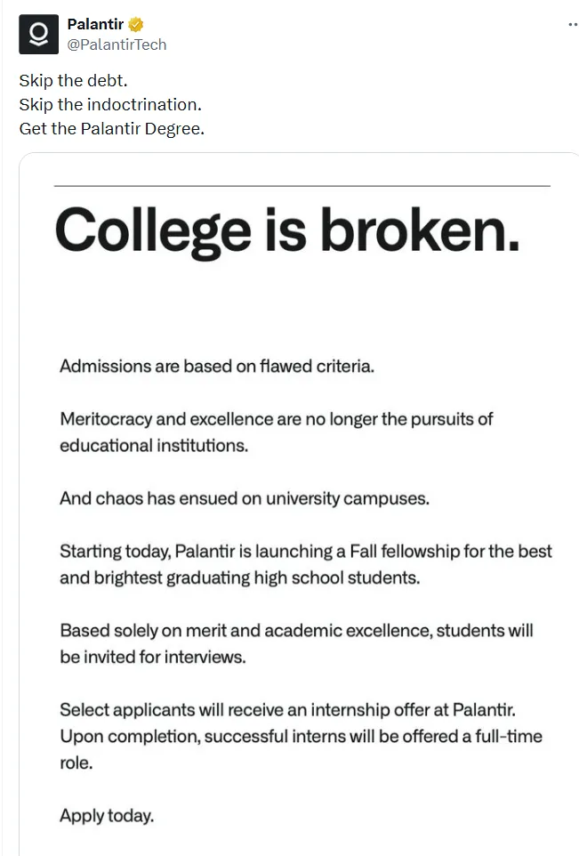579x856 pixels.
Task: Click 'and brightest graduating high school students.' line
Action: coord(240,577)
